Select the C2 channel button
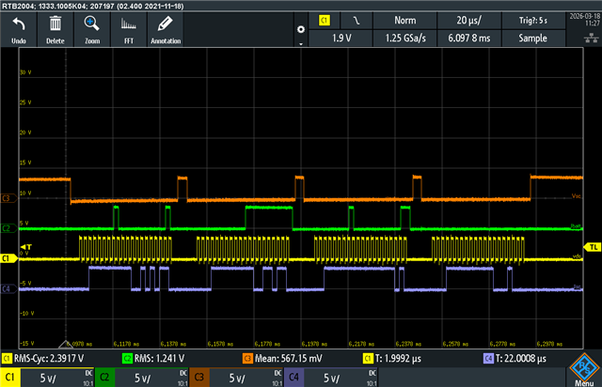Image resolution: width=602 pixels, height=387 pixels. coord(104,378)
